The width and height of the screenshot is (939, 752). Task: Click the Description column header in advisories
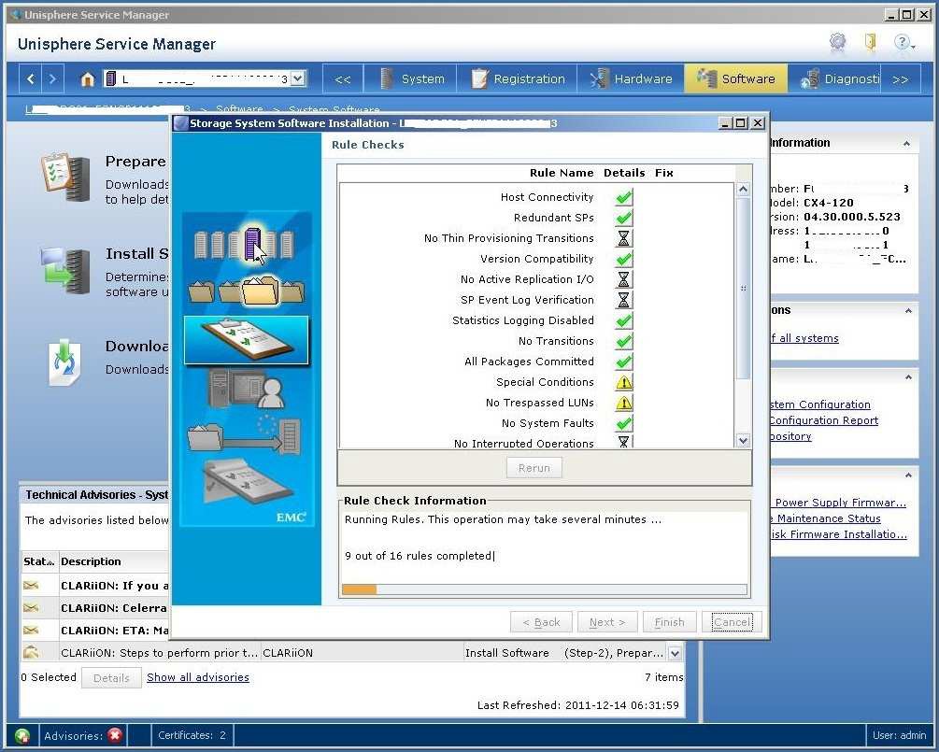[x=91, y=561]
